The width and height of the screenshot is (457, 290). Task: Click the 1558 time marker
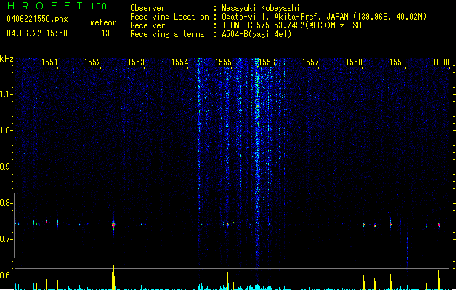click(x=354, y=62)
